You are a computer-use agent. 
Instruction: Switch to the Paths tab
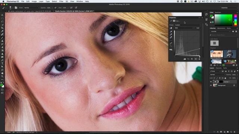pos(225,68)
